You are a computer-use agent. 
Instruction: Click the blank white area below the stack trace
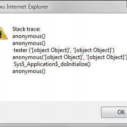(x=63, y=88)
